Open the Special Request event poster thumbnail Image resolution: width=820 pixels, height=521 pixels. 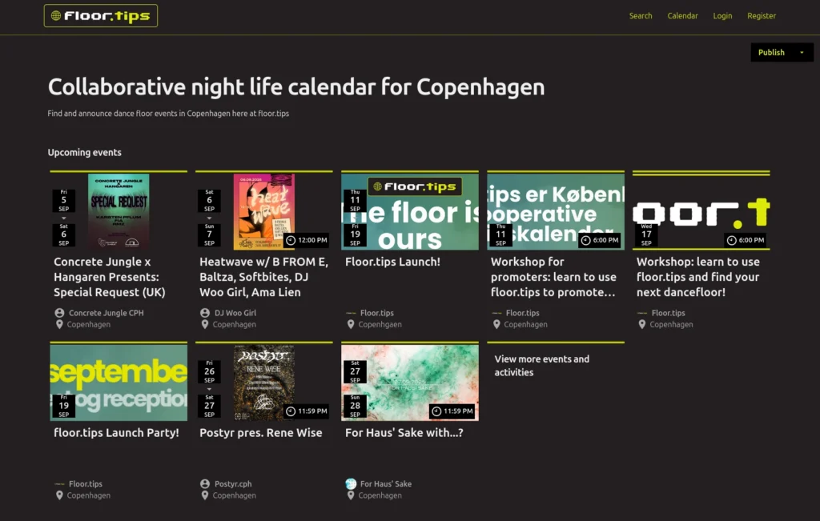click(x=119, y=211)
